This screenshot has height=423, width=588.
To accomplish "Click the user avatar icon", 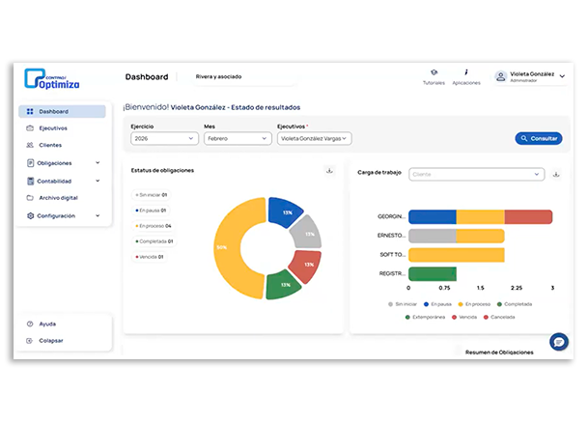I will [501, 76].
